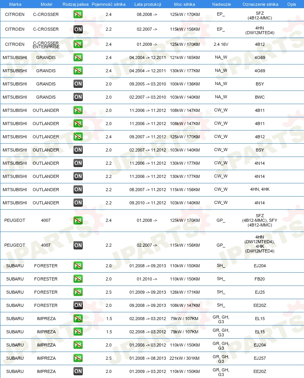This screenshot has width=304, height=378.
Task: Select the '100kW / 136KM' power cell
Action: tap(185, 84)
